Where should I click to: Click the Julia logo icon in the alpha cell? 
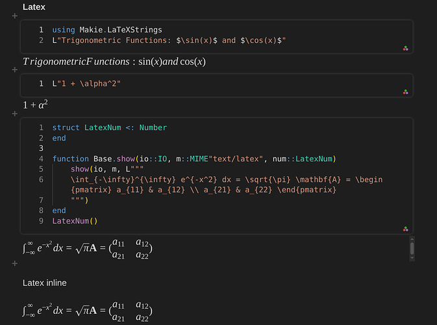coord(405,92)
